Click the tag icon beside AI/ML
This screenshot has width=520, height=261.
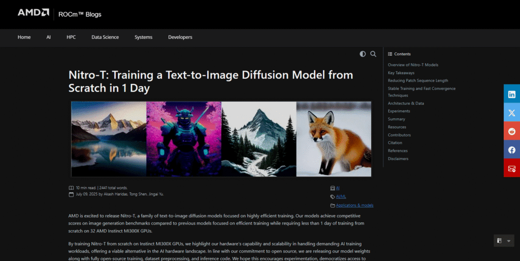pos(333,197)
